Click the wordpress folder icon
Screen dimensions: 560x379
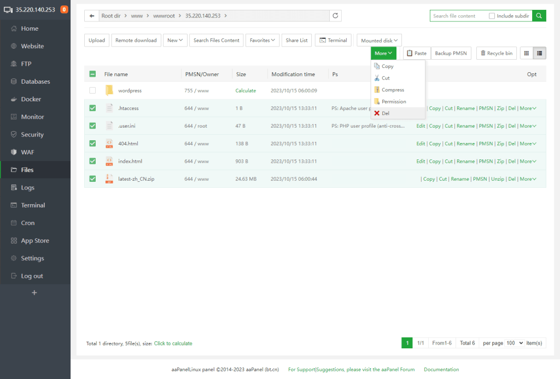(x=109, y=90)
